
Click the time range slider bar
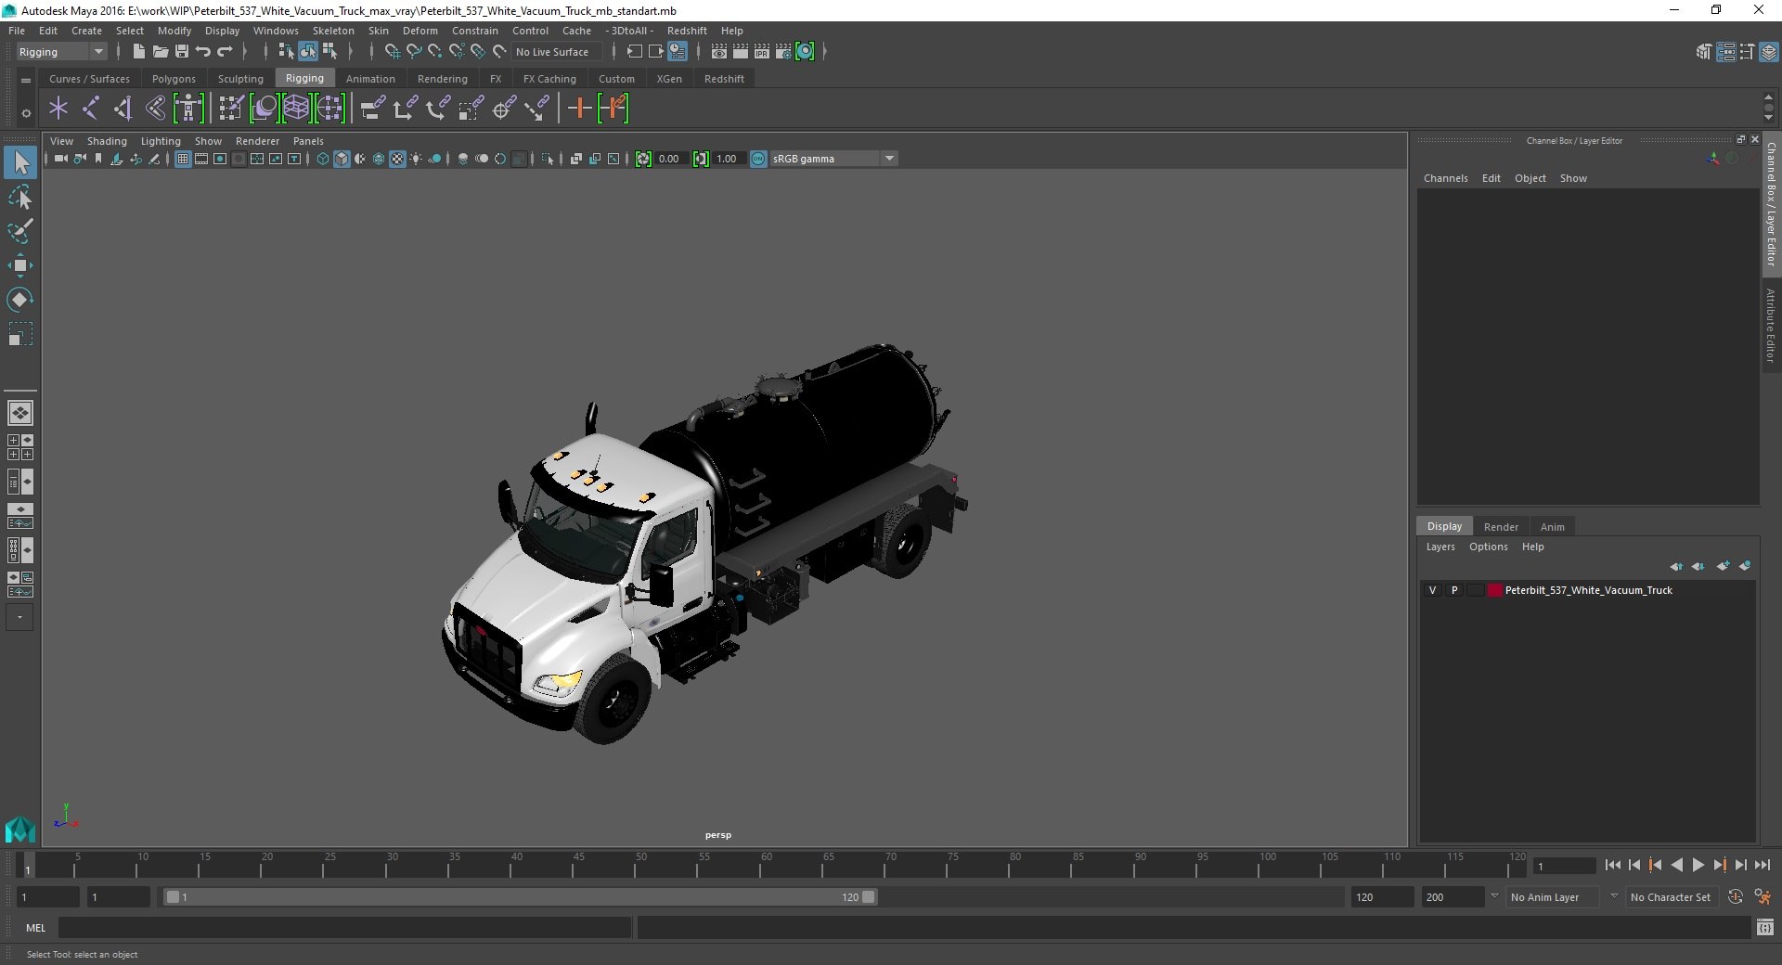pos(520,897)
